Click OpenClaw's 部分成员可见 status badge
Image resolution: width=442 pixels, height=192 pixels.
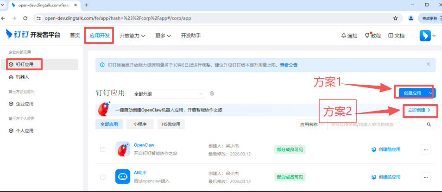(x=290, y=149)
